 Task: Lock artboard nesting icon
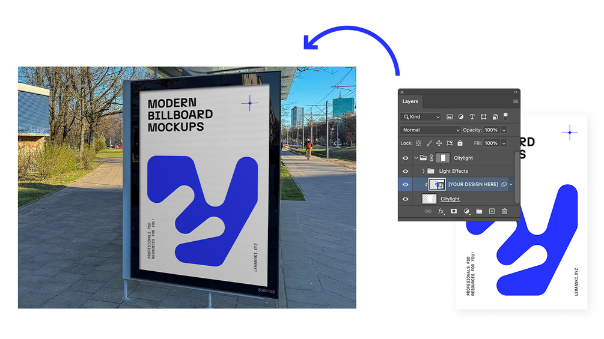[450, 143]
